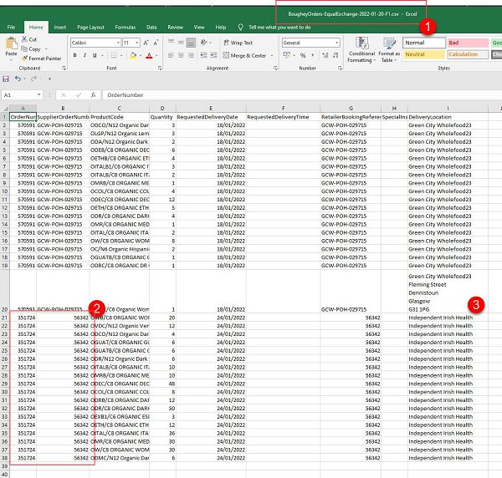Apply cell borders with the borders icon

point(114,55)
